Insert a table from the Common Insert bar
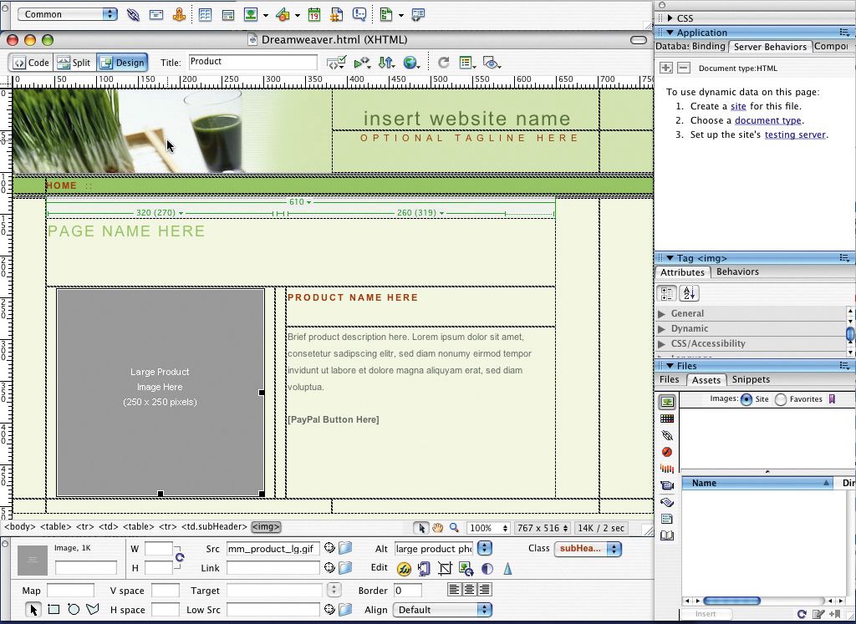856x624 pixels. click(x=204, y=14)
